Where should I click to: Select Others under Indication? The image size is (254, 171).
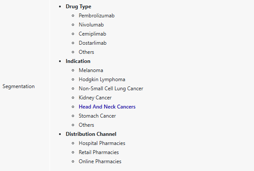pos(86,125)
